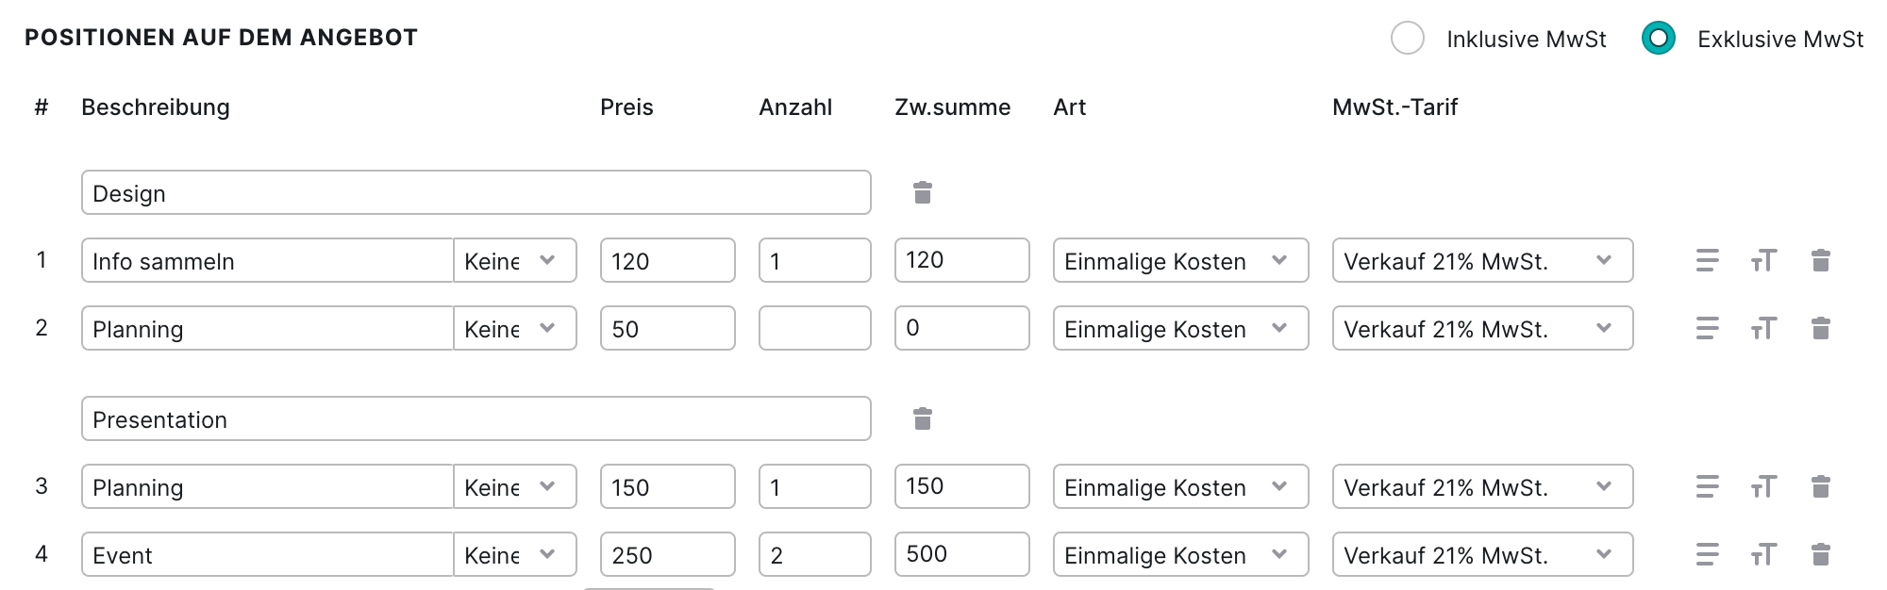1887x590 pixels.
Task: Click the Design section title field
Action: click(476, 192)
